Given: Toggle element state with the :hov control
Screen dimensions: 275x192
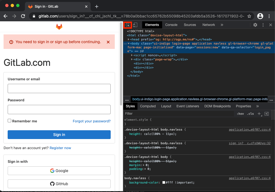Looking at the screenshot, I should click(x=240, y=114).
